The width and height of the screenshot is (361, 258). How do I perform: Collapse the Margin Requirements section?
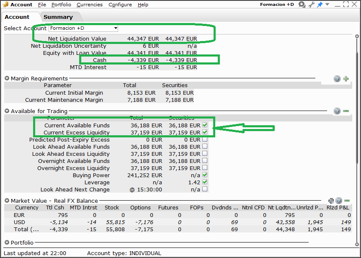pos(7,78)
